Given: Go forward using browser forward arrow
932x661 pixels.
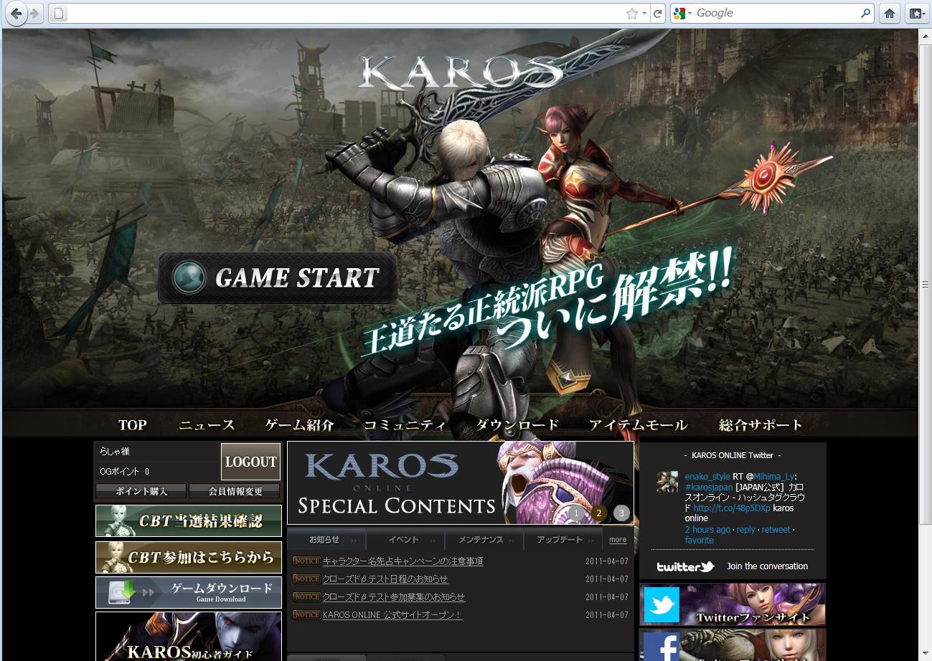Looking at the screenshot, I should (35, 13).
